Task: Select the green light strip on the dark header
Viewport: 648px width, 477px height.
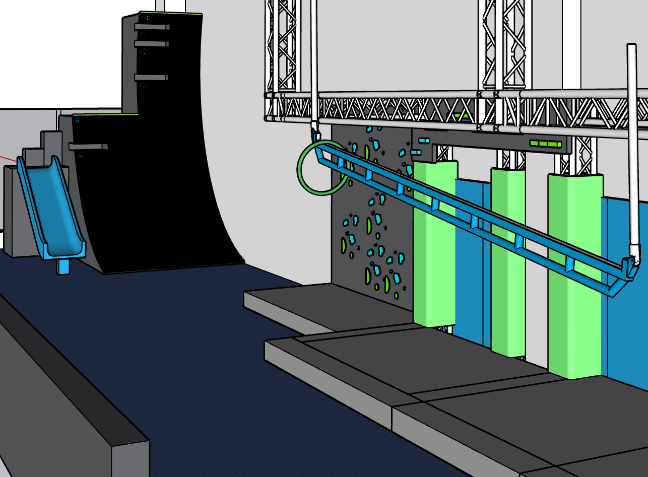Action: (x=545, y=144)
